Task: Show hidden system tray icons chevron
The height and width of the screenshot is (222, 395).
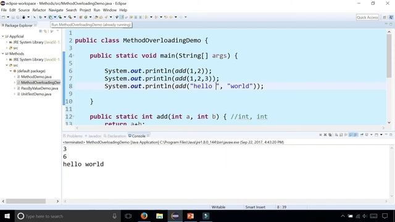Action: [x=343, y=216]
